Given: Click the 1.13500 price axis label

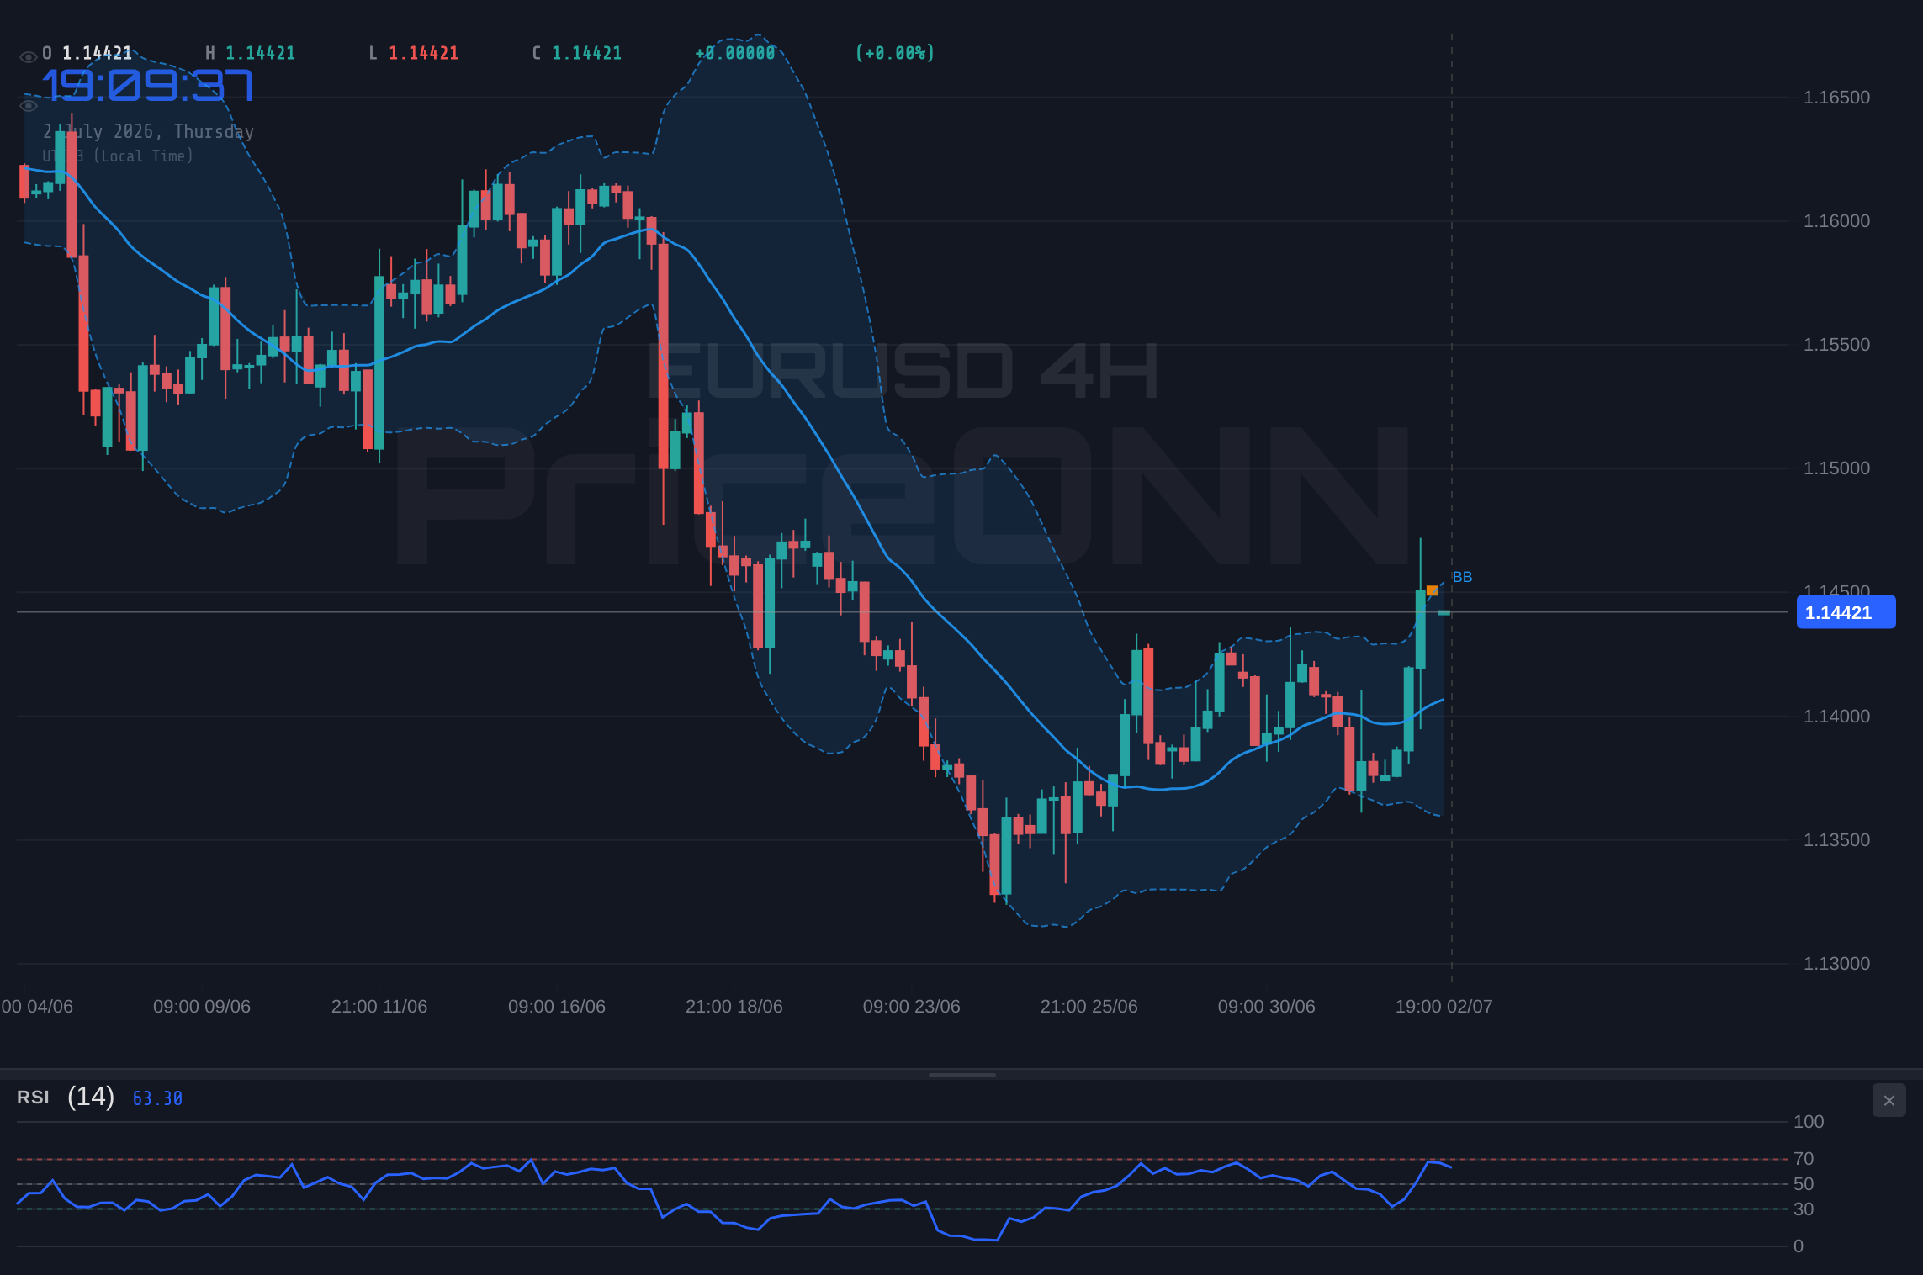Looking at the screenshot, I should pyautogui.click(x=1836, y=840).
